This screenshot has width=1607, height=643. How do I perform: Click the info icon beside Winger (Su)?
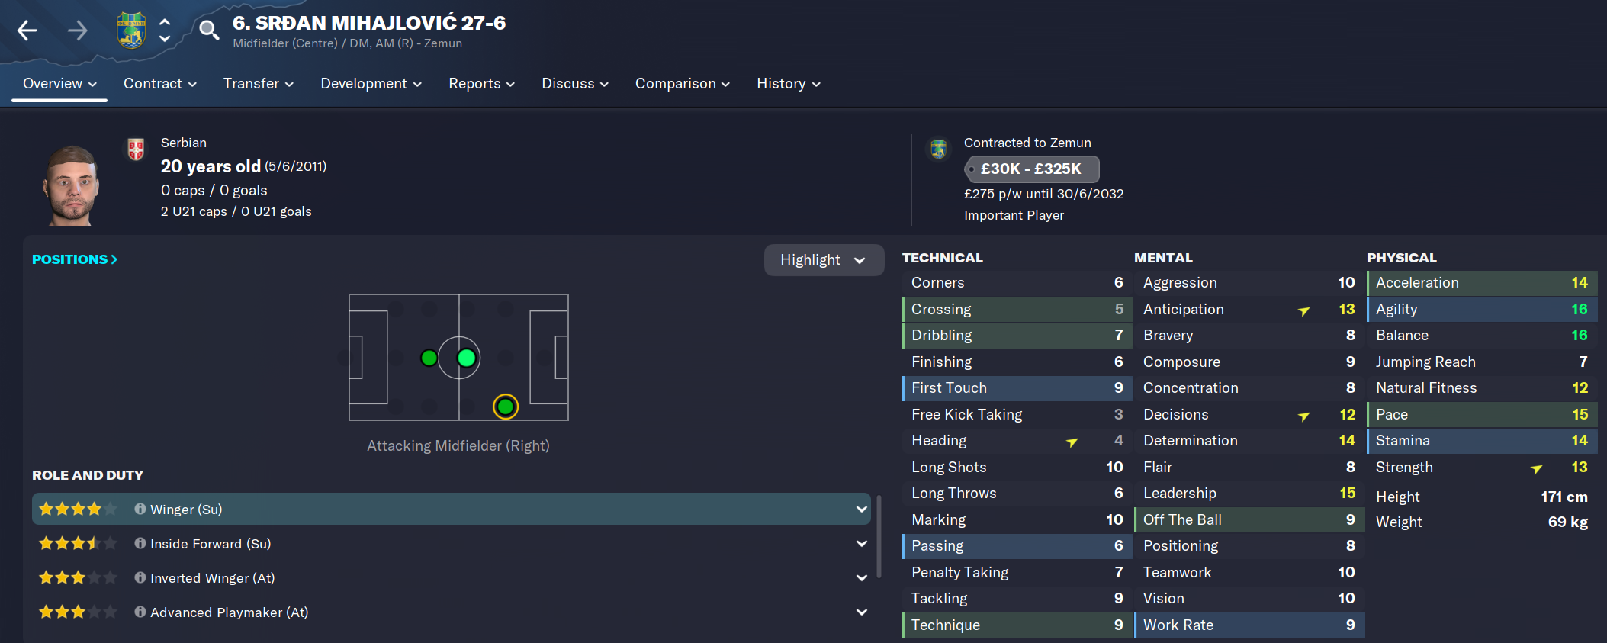(140, 509)
